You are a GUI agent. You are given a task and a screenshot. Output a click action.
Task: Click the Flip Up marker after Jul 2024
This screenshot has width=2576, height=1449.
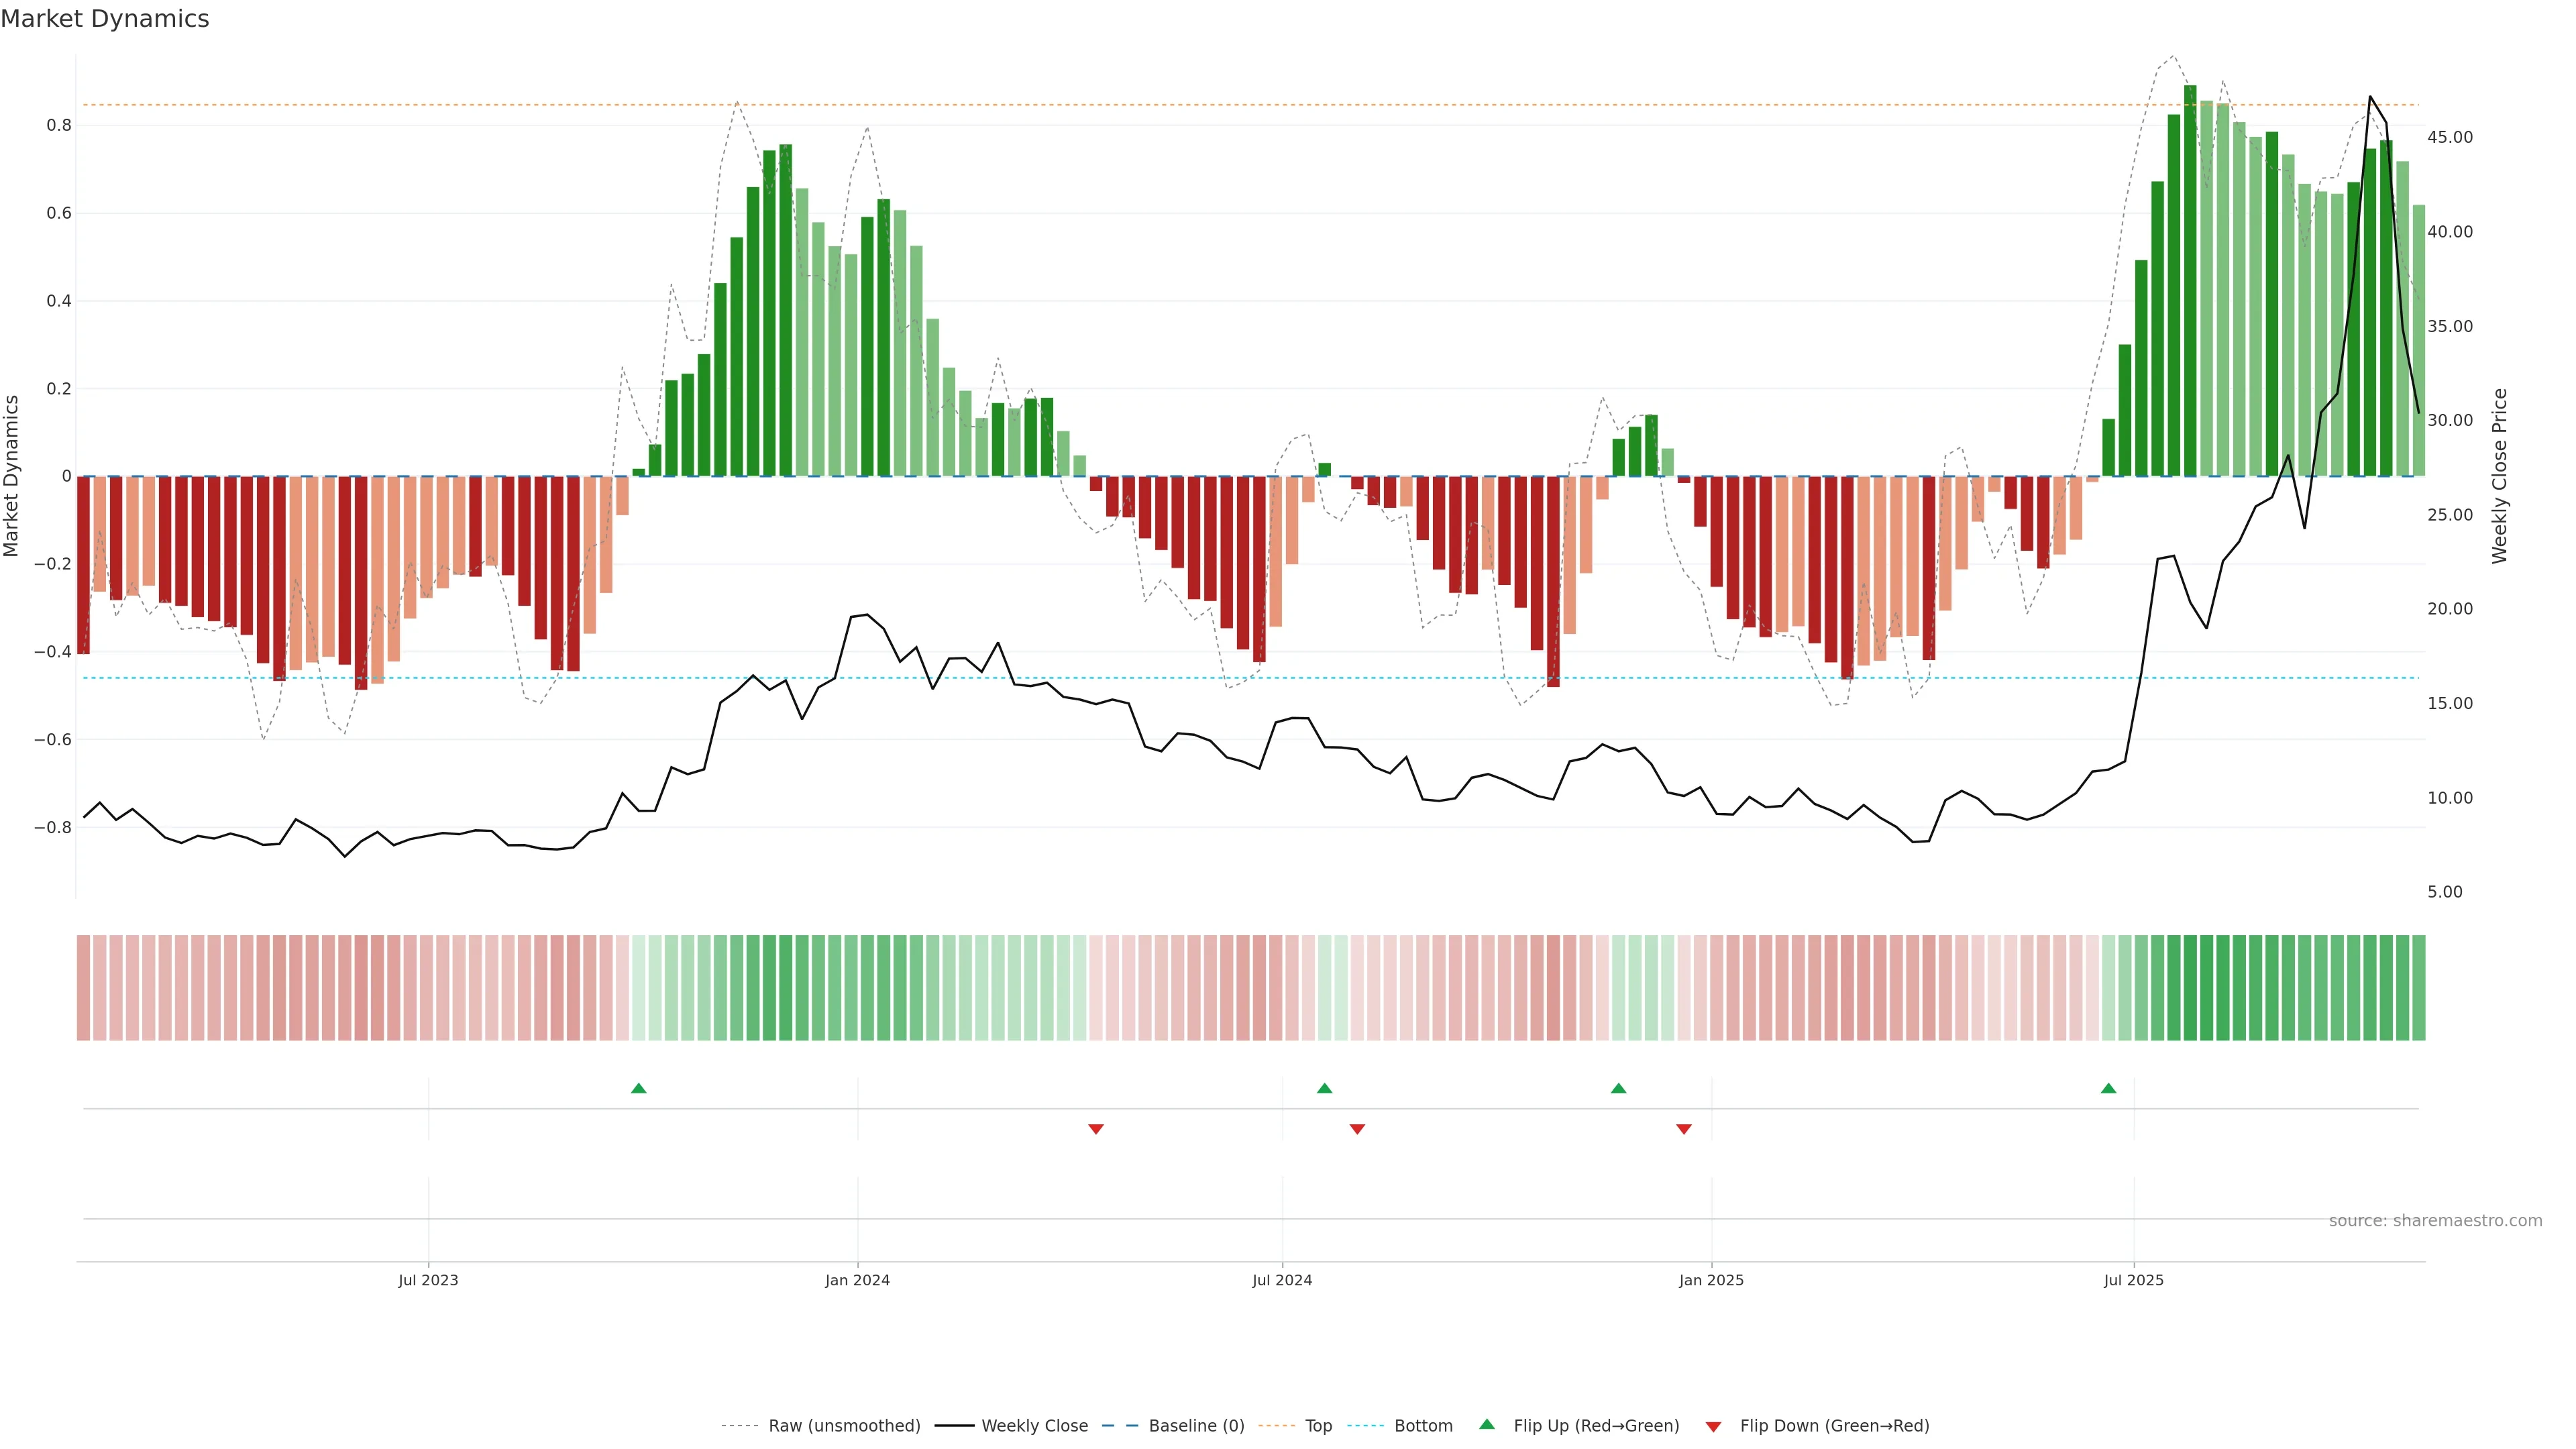click(1324, 1088)
